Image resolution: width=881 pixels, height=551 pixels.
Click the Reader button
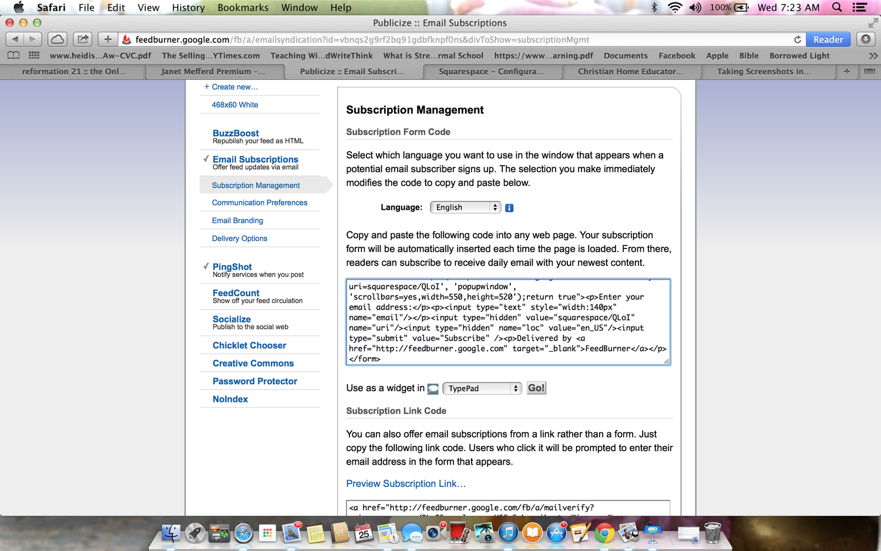click(x=828, y=39)
